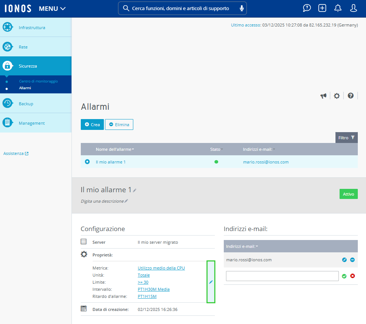The width and height of the screenshot is (366, 324).
Task: Edit alarm properties with pencil icon
Action: [211, 282]
